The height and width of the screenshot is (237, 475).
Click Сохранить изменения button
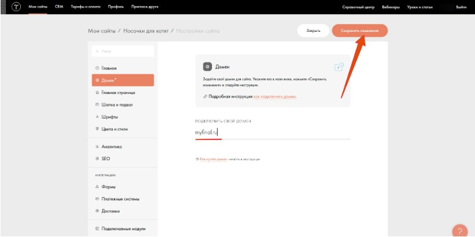coord(360,31)
